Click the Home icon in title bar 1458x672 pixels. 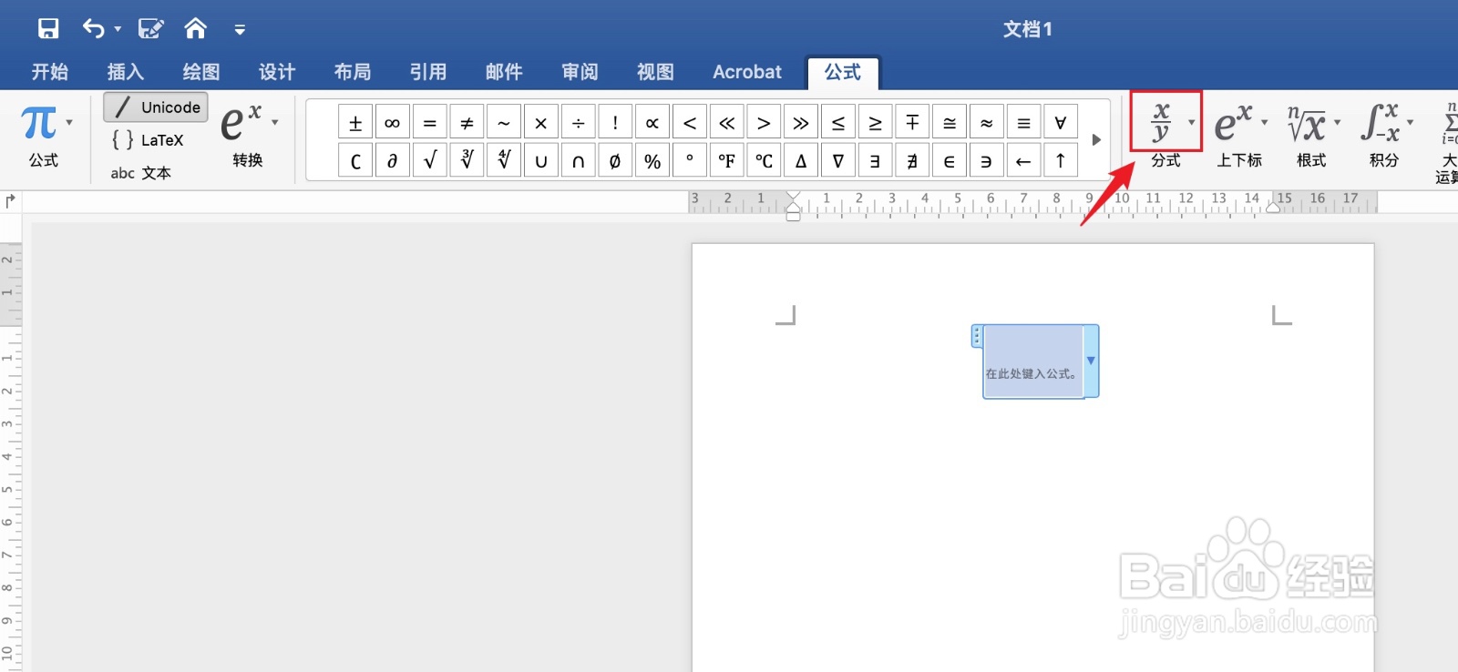[195, 28]
